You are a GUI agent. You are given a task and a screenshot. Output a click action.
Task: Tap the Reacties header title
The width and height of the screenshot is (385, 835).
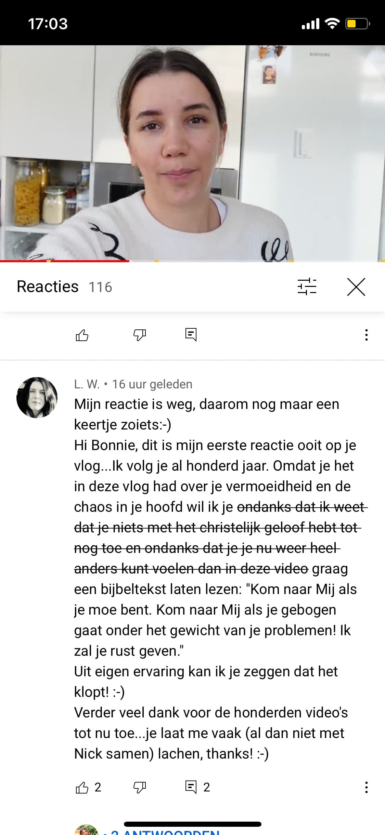48,287
